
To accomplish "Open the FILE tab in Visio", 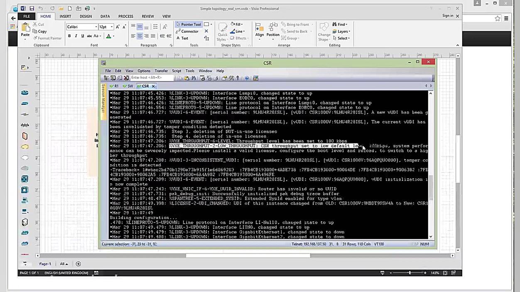I will [27, 16].
